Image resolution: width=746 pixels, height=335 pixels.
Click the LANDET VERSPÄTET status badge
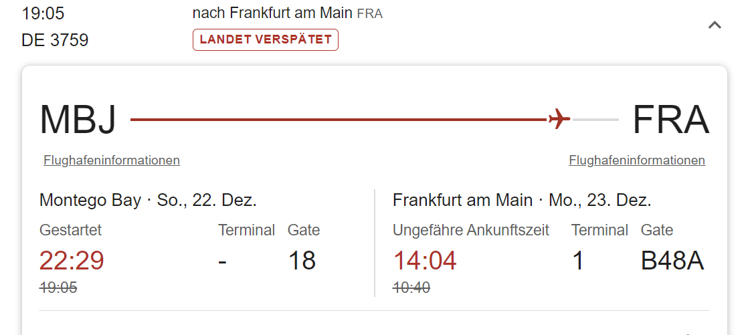tap(266, 39)
